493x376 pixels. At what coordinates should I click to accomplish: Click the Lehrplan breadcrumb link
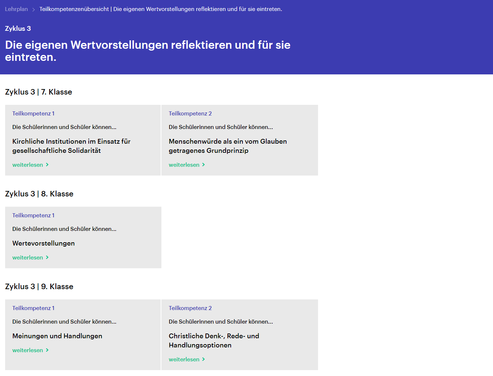(x=16, y=9)
